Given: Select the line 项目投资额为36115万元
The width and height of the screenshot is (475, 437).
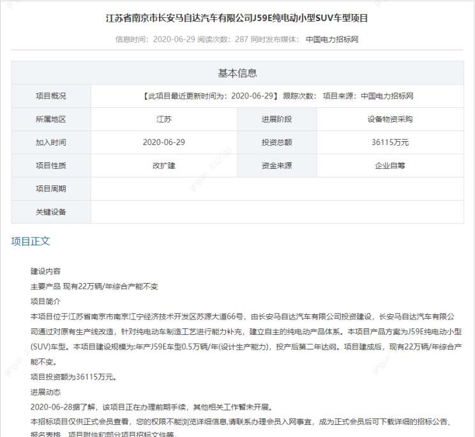Looking at the screenshot, I should [73, 377].
